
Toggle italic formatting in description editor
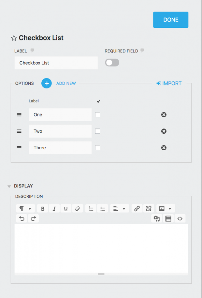54,209
